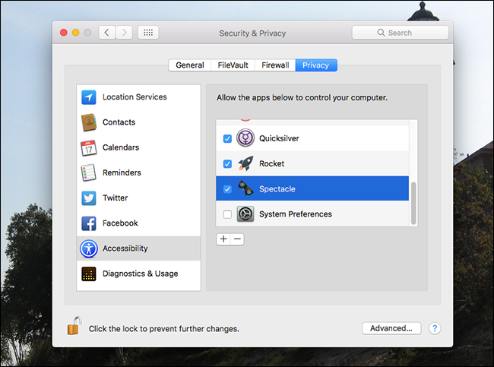
Task: Select the Facebook text label
Action: pyautogui.click(x=120, y=223)
